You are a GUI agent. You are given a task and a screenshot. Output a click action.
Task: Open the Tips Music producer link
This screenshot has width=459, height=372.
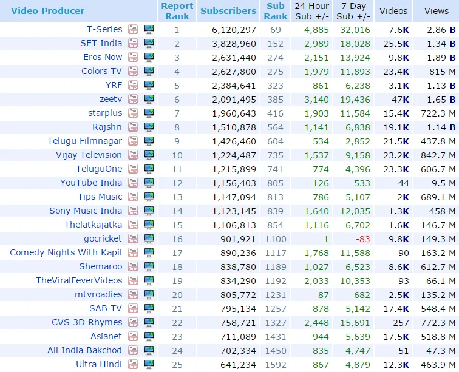click(x=100, y=197)
